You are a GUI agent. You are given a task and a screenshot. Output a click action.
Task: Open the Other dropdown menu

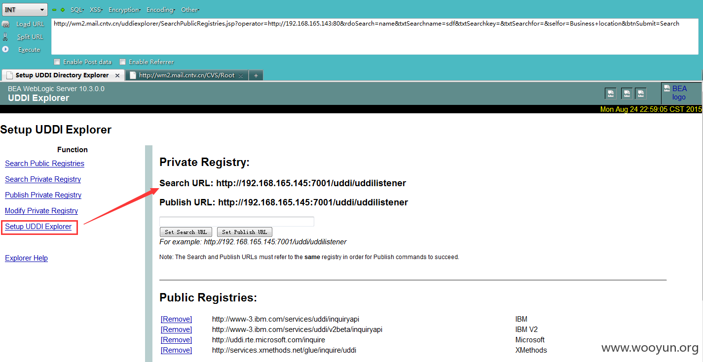pos(190,10)
